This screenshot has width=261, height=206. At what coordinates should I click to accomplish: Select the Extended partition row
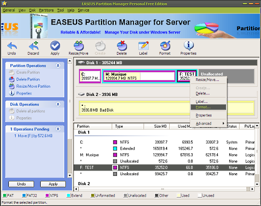tap(164, 149)
